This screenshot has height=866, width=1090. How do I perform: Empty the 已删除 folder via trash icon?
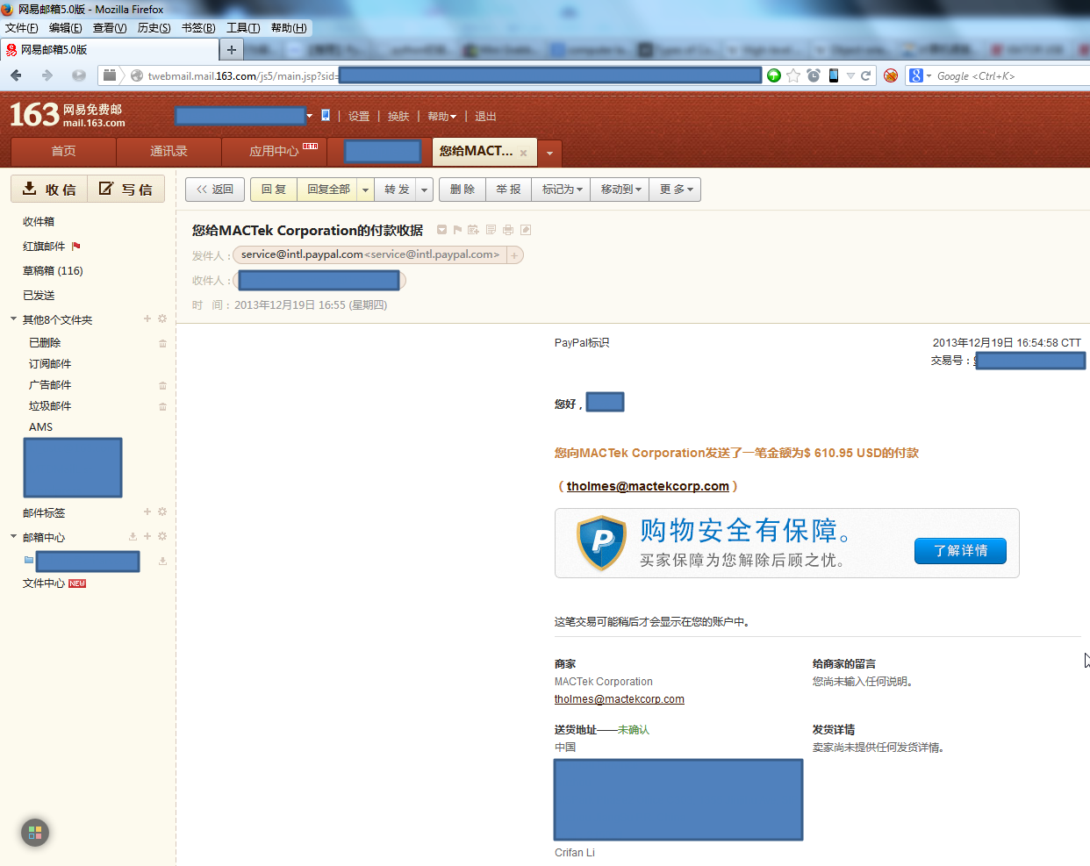[162, 343]
